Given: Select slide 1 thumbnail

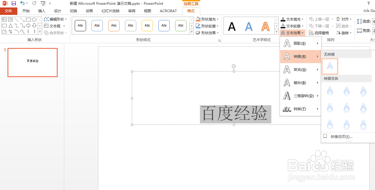Looking at the screenshot, I should [33, 63].
